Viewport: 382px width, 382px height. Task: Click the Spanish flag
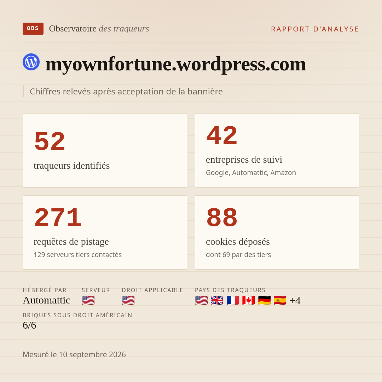(280, 300)
